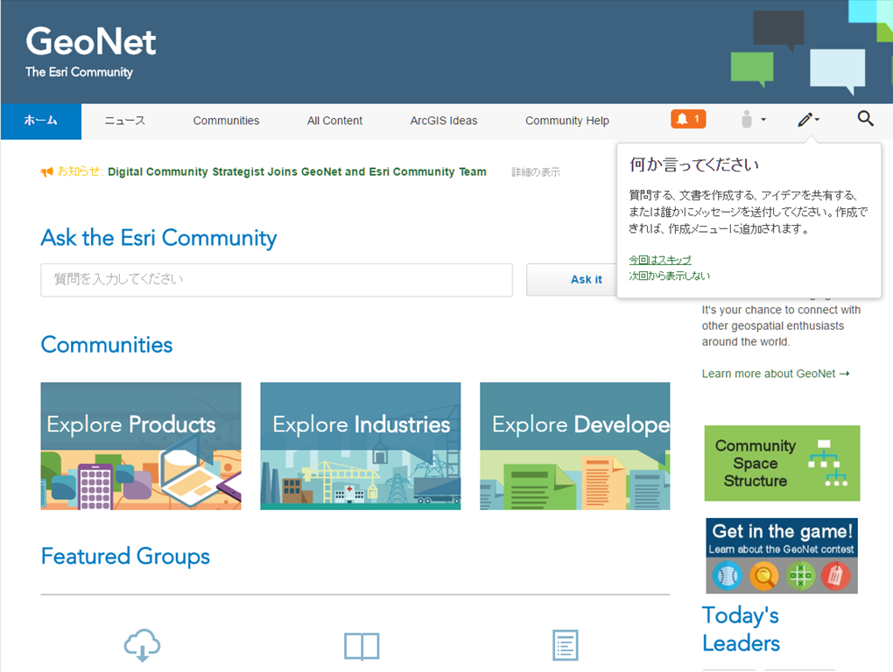Open the All Content nav item
The image size is (893, 672).
point(334,121)
